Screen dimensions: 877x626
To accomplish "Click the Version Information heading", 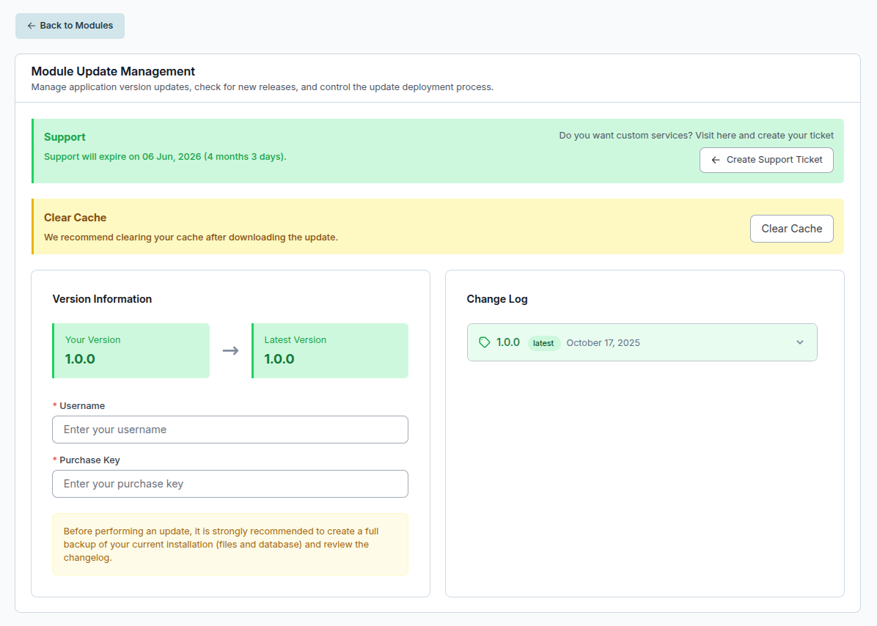I will point(102,299).
